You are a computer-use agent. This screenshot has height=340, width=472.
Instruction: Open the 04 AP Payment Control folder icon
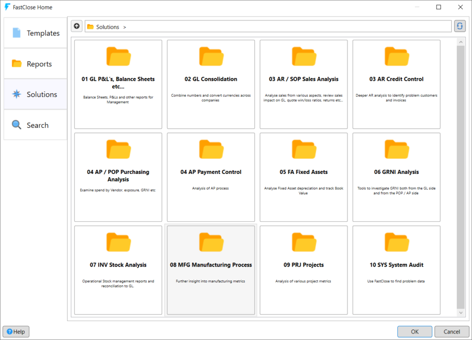pyautogui.click(x=211, y=149)
